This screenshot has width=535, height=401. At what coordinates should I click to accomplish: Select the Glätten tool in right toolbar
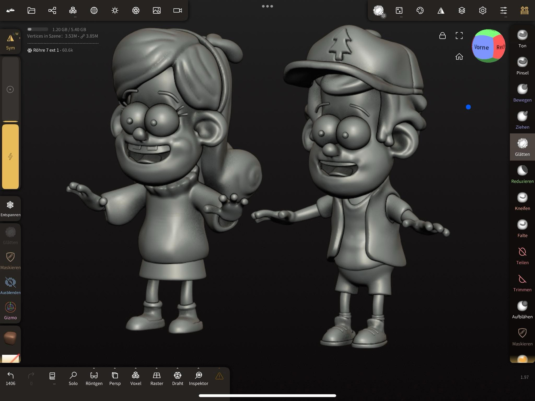pos(522,147)
